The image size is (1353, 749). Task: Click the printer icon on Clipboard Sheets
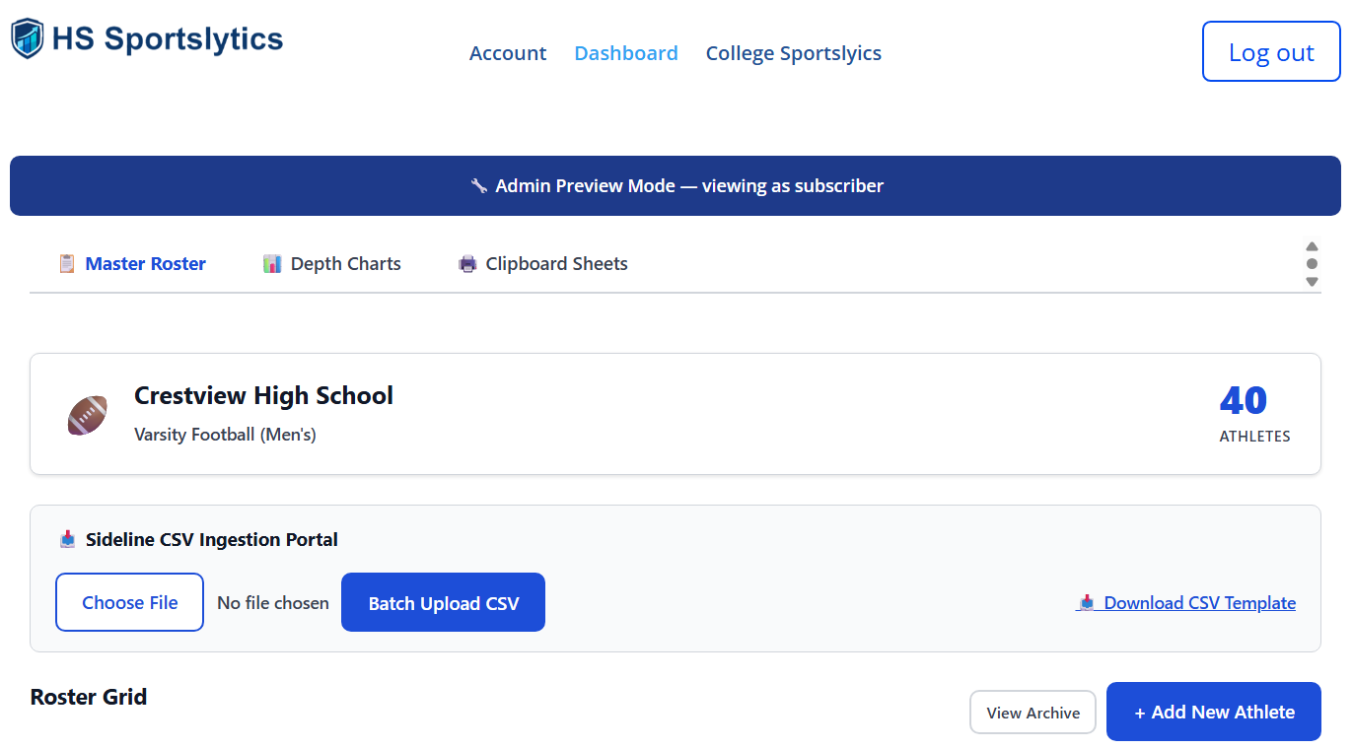tap(467, 264)
